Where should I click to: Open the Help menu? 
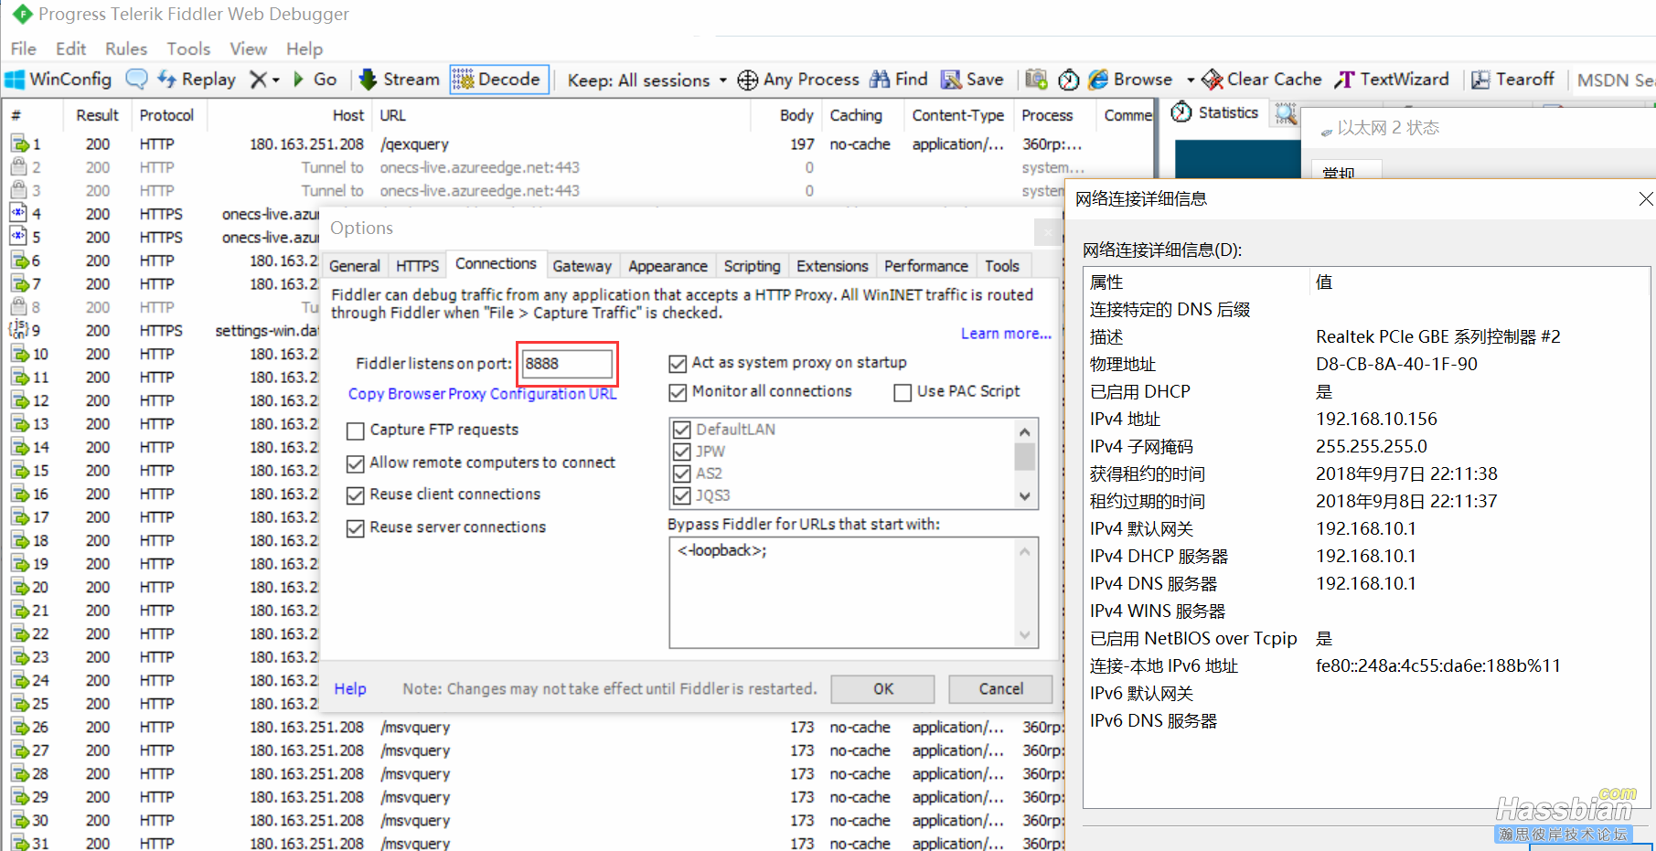304,48
